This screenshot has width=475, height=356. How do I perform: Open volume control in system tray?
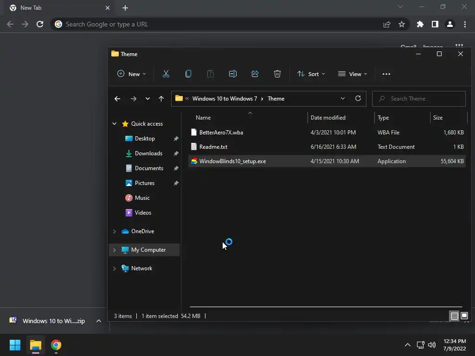click(432, 345)
